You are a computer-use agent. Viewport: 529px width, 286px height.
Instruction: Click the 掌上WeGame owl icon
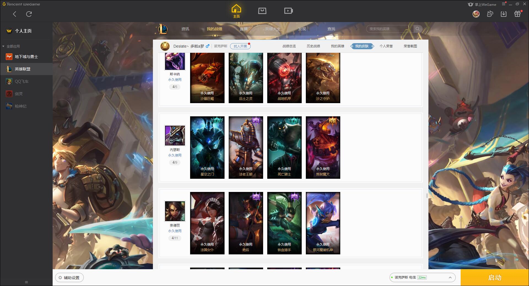(x=471, y=4)
